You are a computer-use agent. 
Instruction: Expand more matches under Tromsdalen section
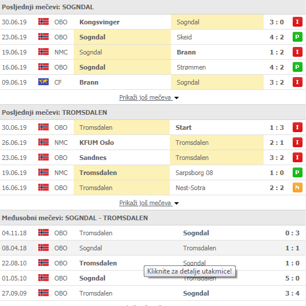pyautogui.click(x=145, y=203)
